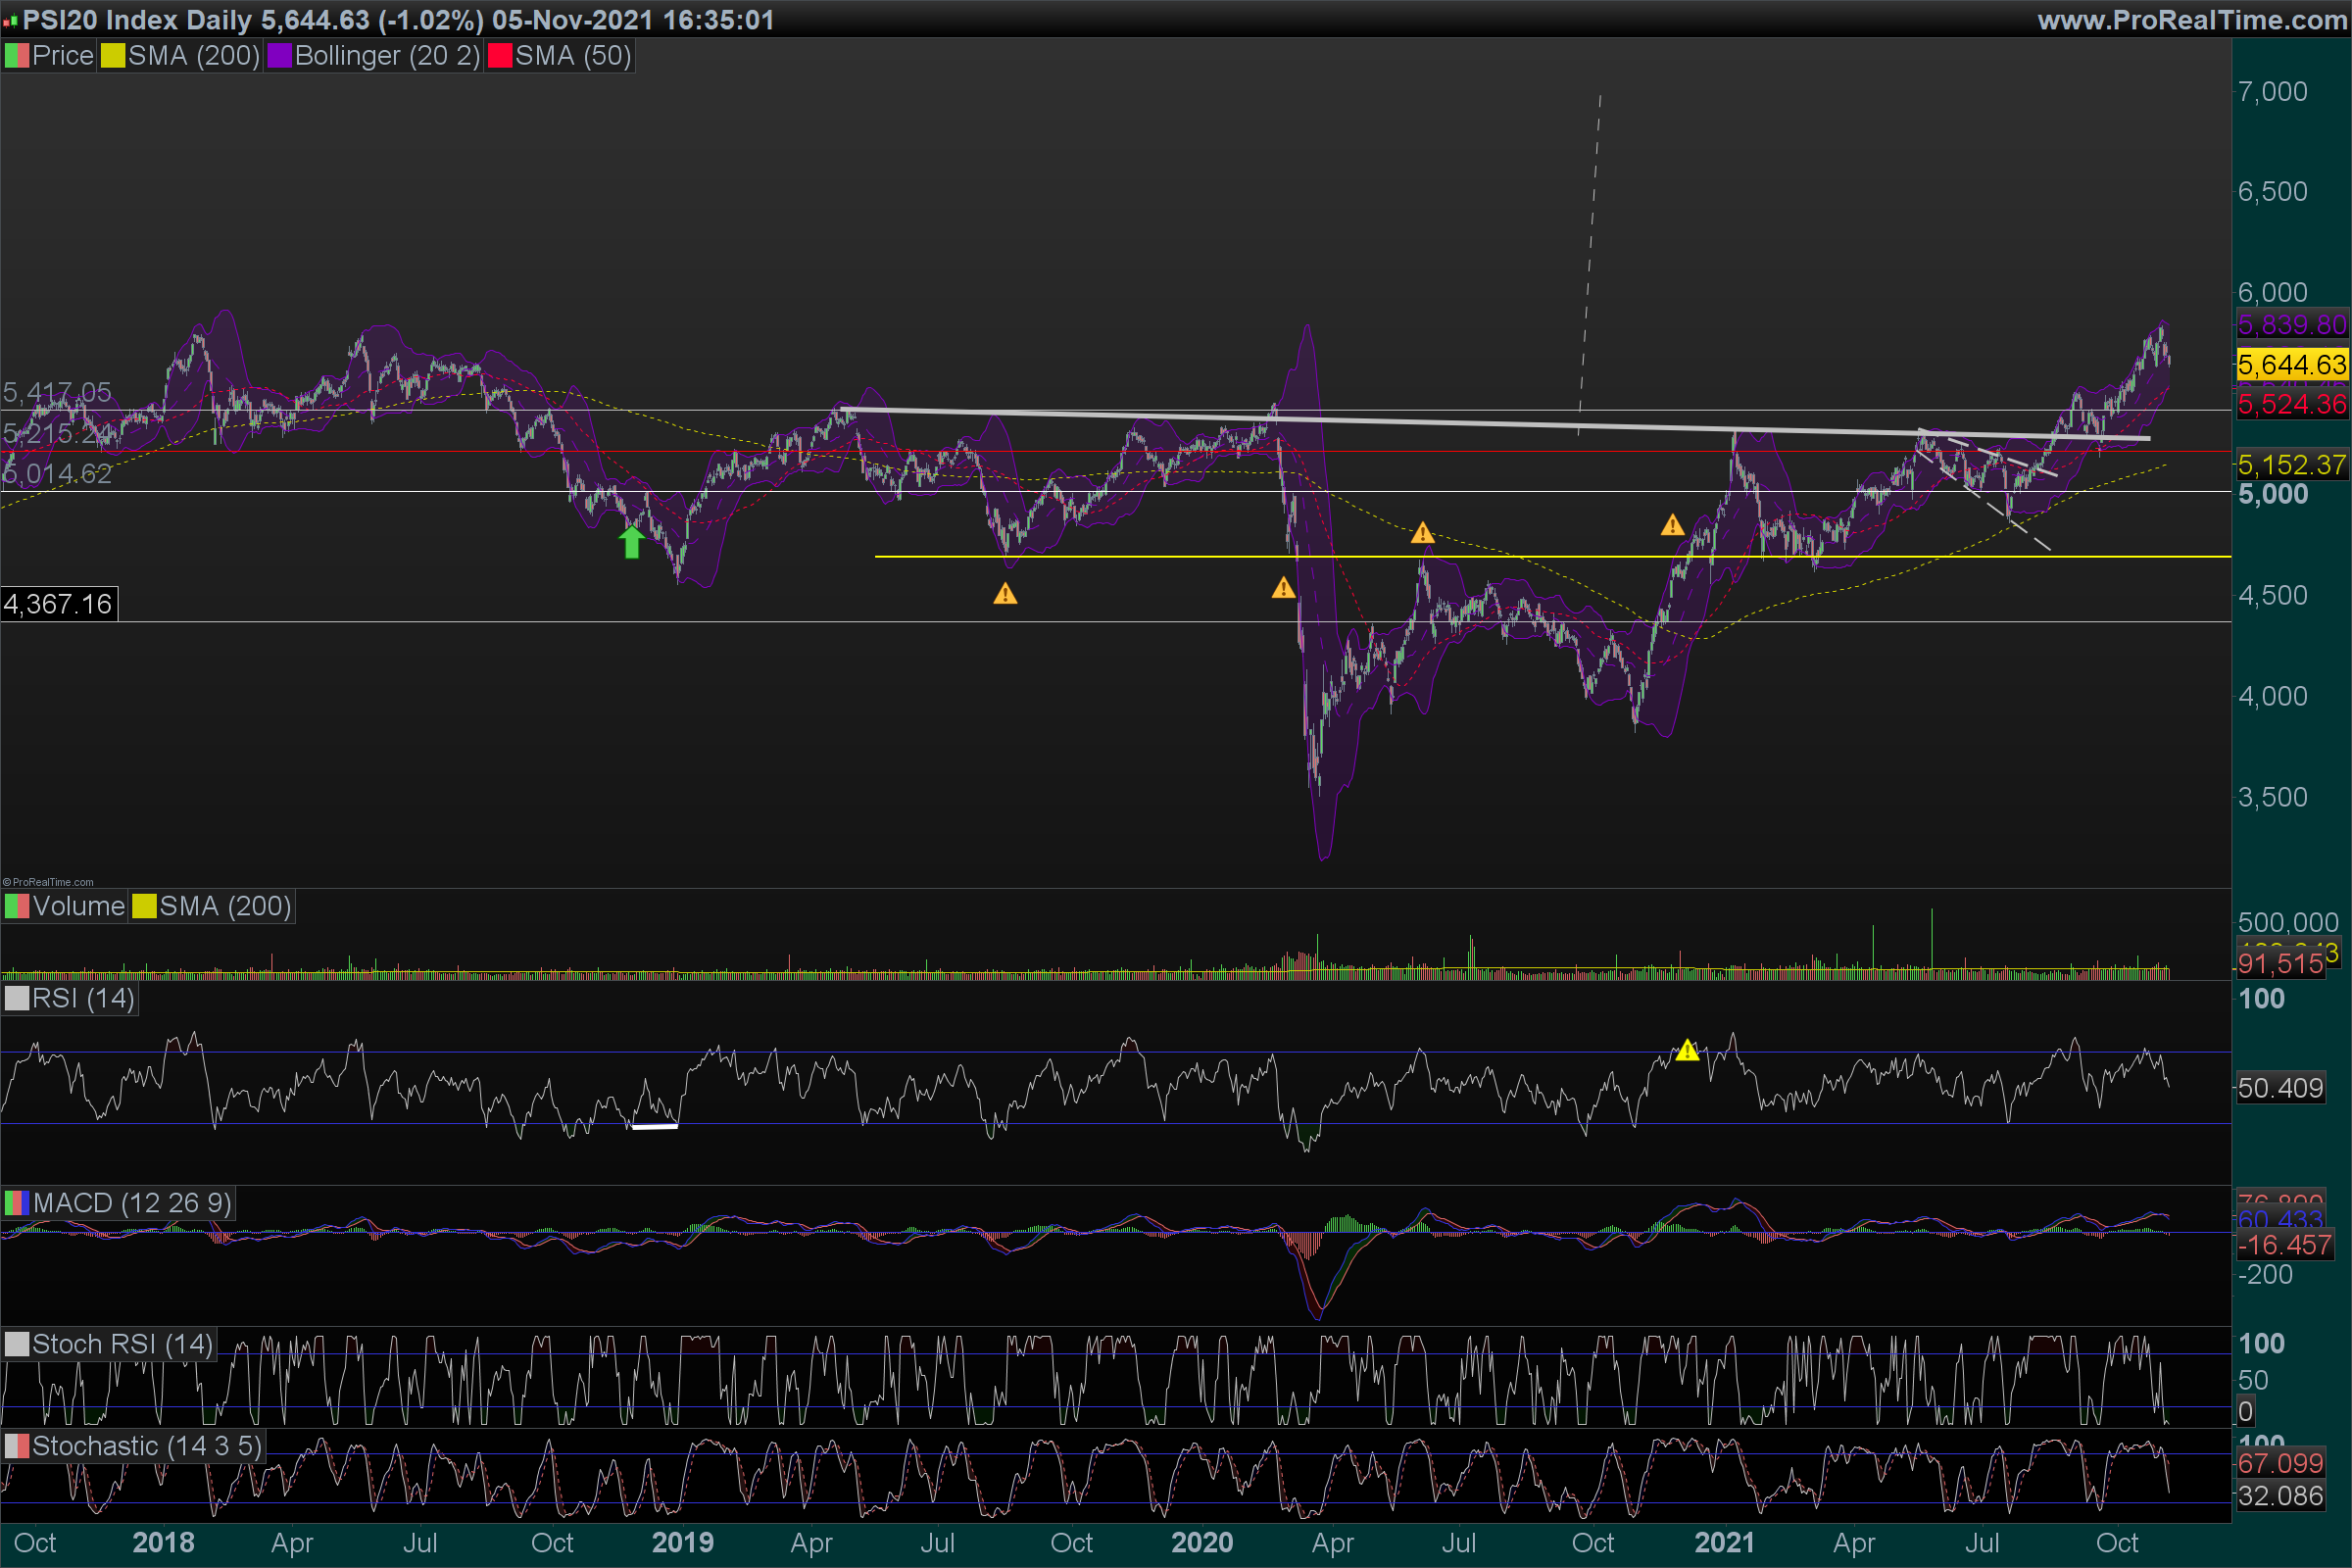
Task: Select the SMA (200) label in the Volume panel
Action: tap(224, 906)
